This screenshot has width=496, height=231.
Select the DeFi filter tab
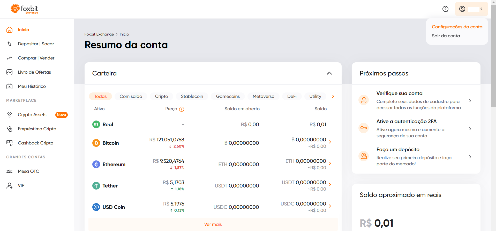(x=292, y=96)
